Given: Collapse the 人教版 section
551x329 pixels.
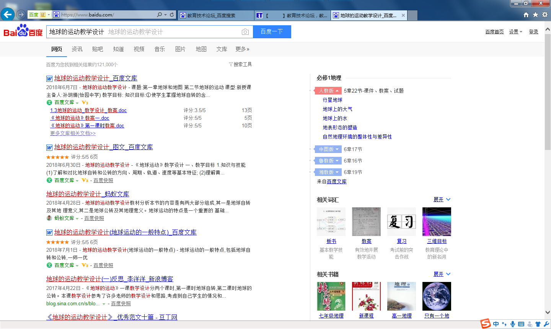Looking at the screenshot, I should tap(328, 91).
